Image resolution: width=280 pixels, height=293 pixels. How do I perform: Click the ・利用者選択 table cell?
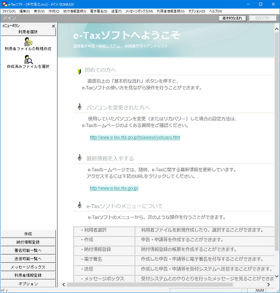tap(104, 231)
